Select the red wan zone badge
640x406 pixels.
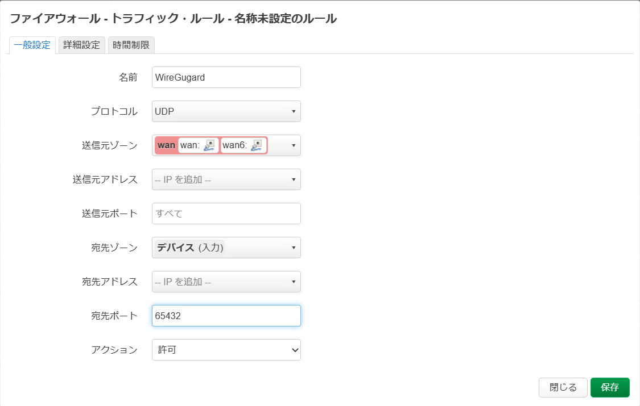point(166,145)
